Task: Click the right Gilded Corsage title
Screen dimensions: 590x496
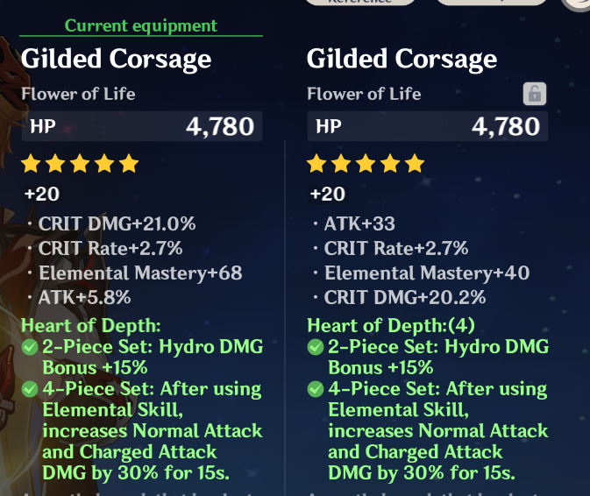Action: (402, 59)
